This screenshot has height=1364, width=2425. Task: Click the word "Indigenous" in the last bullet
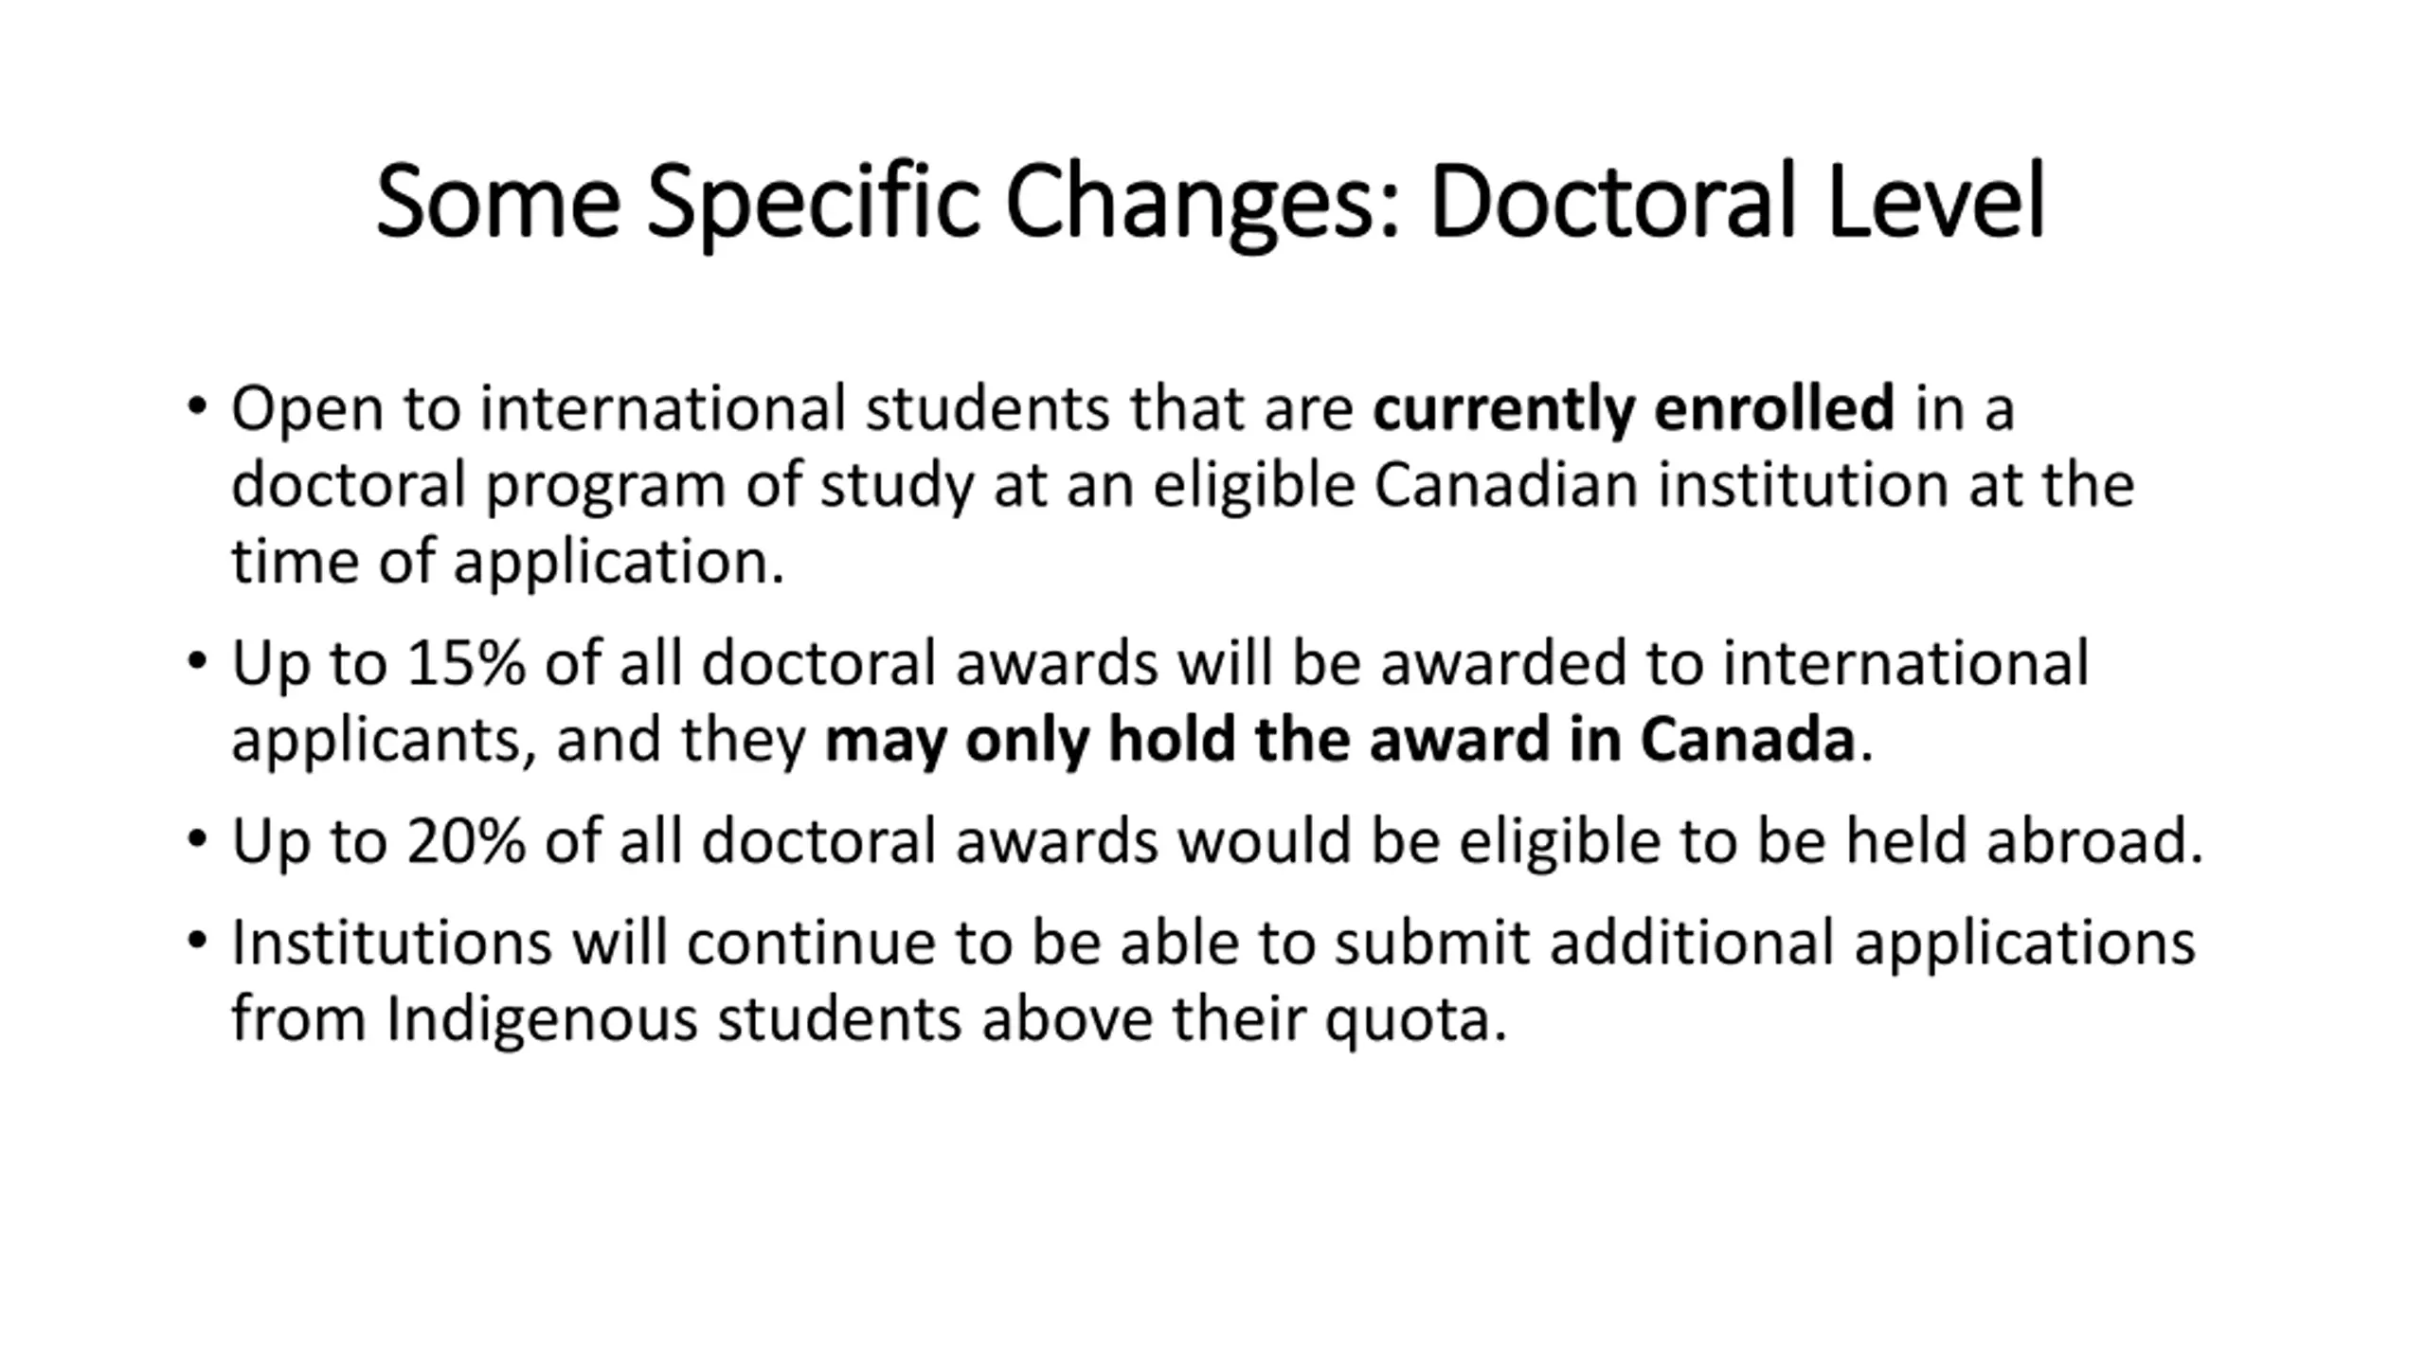pos(541,1019)
